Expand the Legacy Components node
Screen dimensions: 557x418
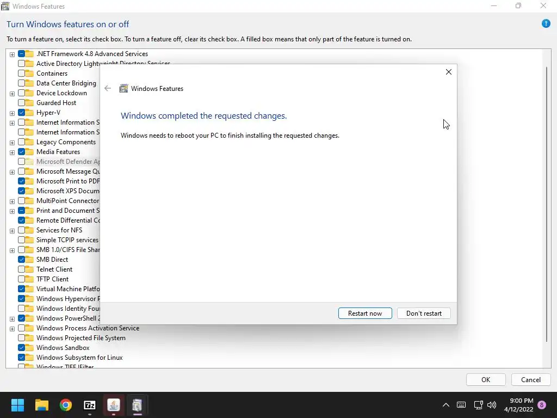(x=12, y=143)
